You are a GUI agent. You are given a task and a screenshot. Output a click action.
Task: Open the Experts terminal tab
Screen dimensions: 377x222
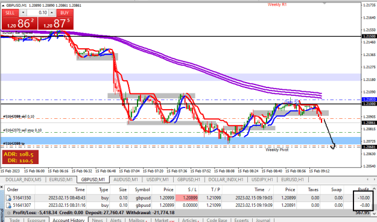click(x=241, y=220)
